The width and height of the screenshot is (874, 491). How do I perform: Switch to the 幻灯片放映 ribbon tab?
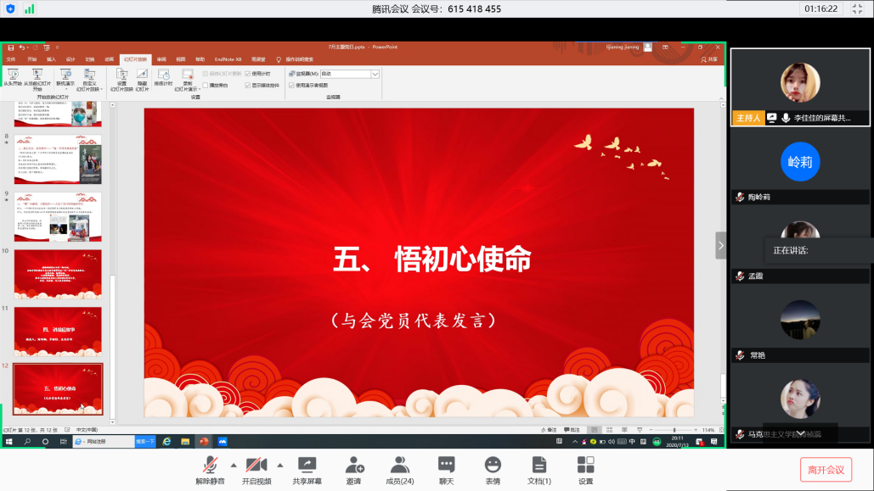135,59
